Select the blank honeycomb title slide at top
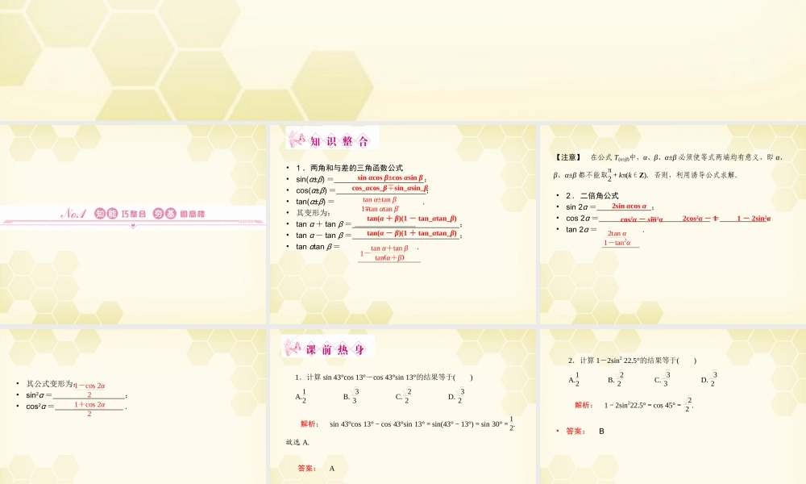Viewport: 806px width, 484px height. [x=403, y=60]
